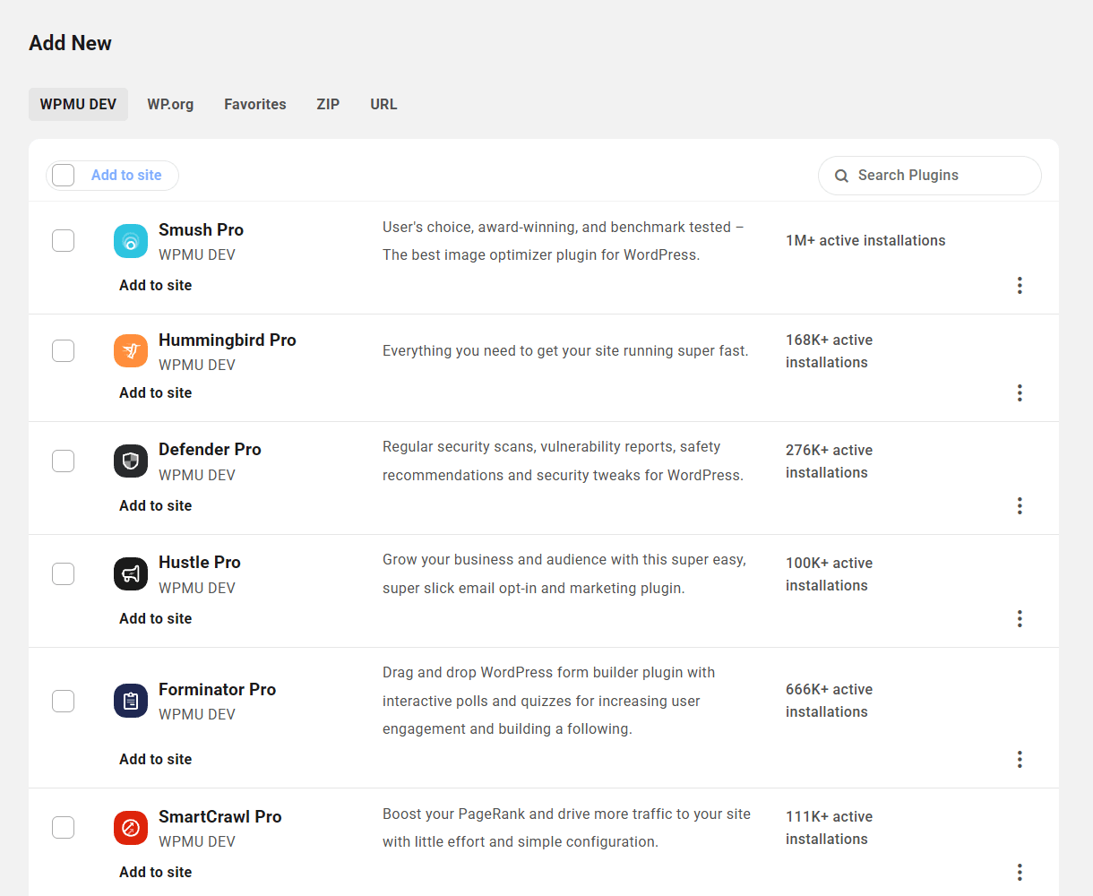Click the magnifier icon in Search Plugins
This screenshot has width=1093, height=896.
click(841, 176)
